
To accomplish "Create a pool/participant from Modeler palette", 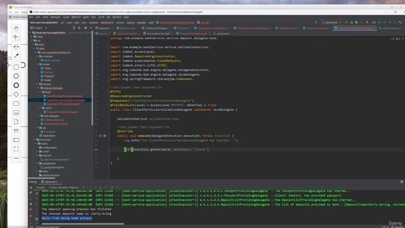I will [x=16, y=140].
